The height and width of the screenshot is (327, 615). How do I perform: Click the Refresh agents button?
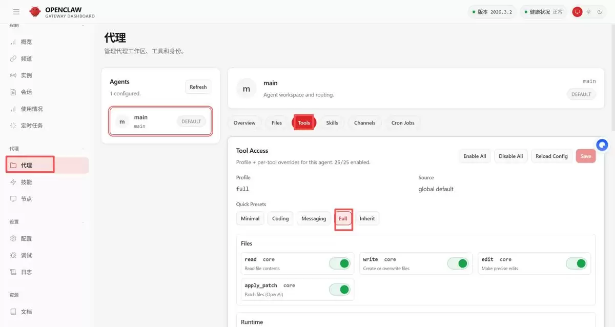pos(198,87)
